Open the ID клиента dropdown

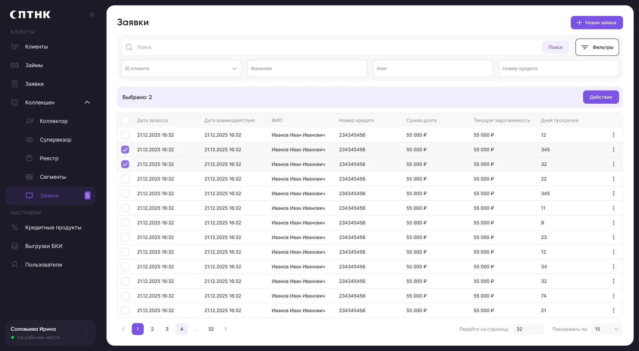(181, 69)
